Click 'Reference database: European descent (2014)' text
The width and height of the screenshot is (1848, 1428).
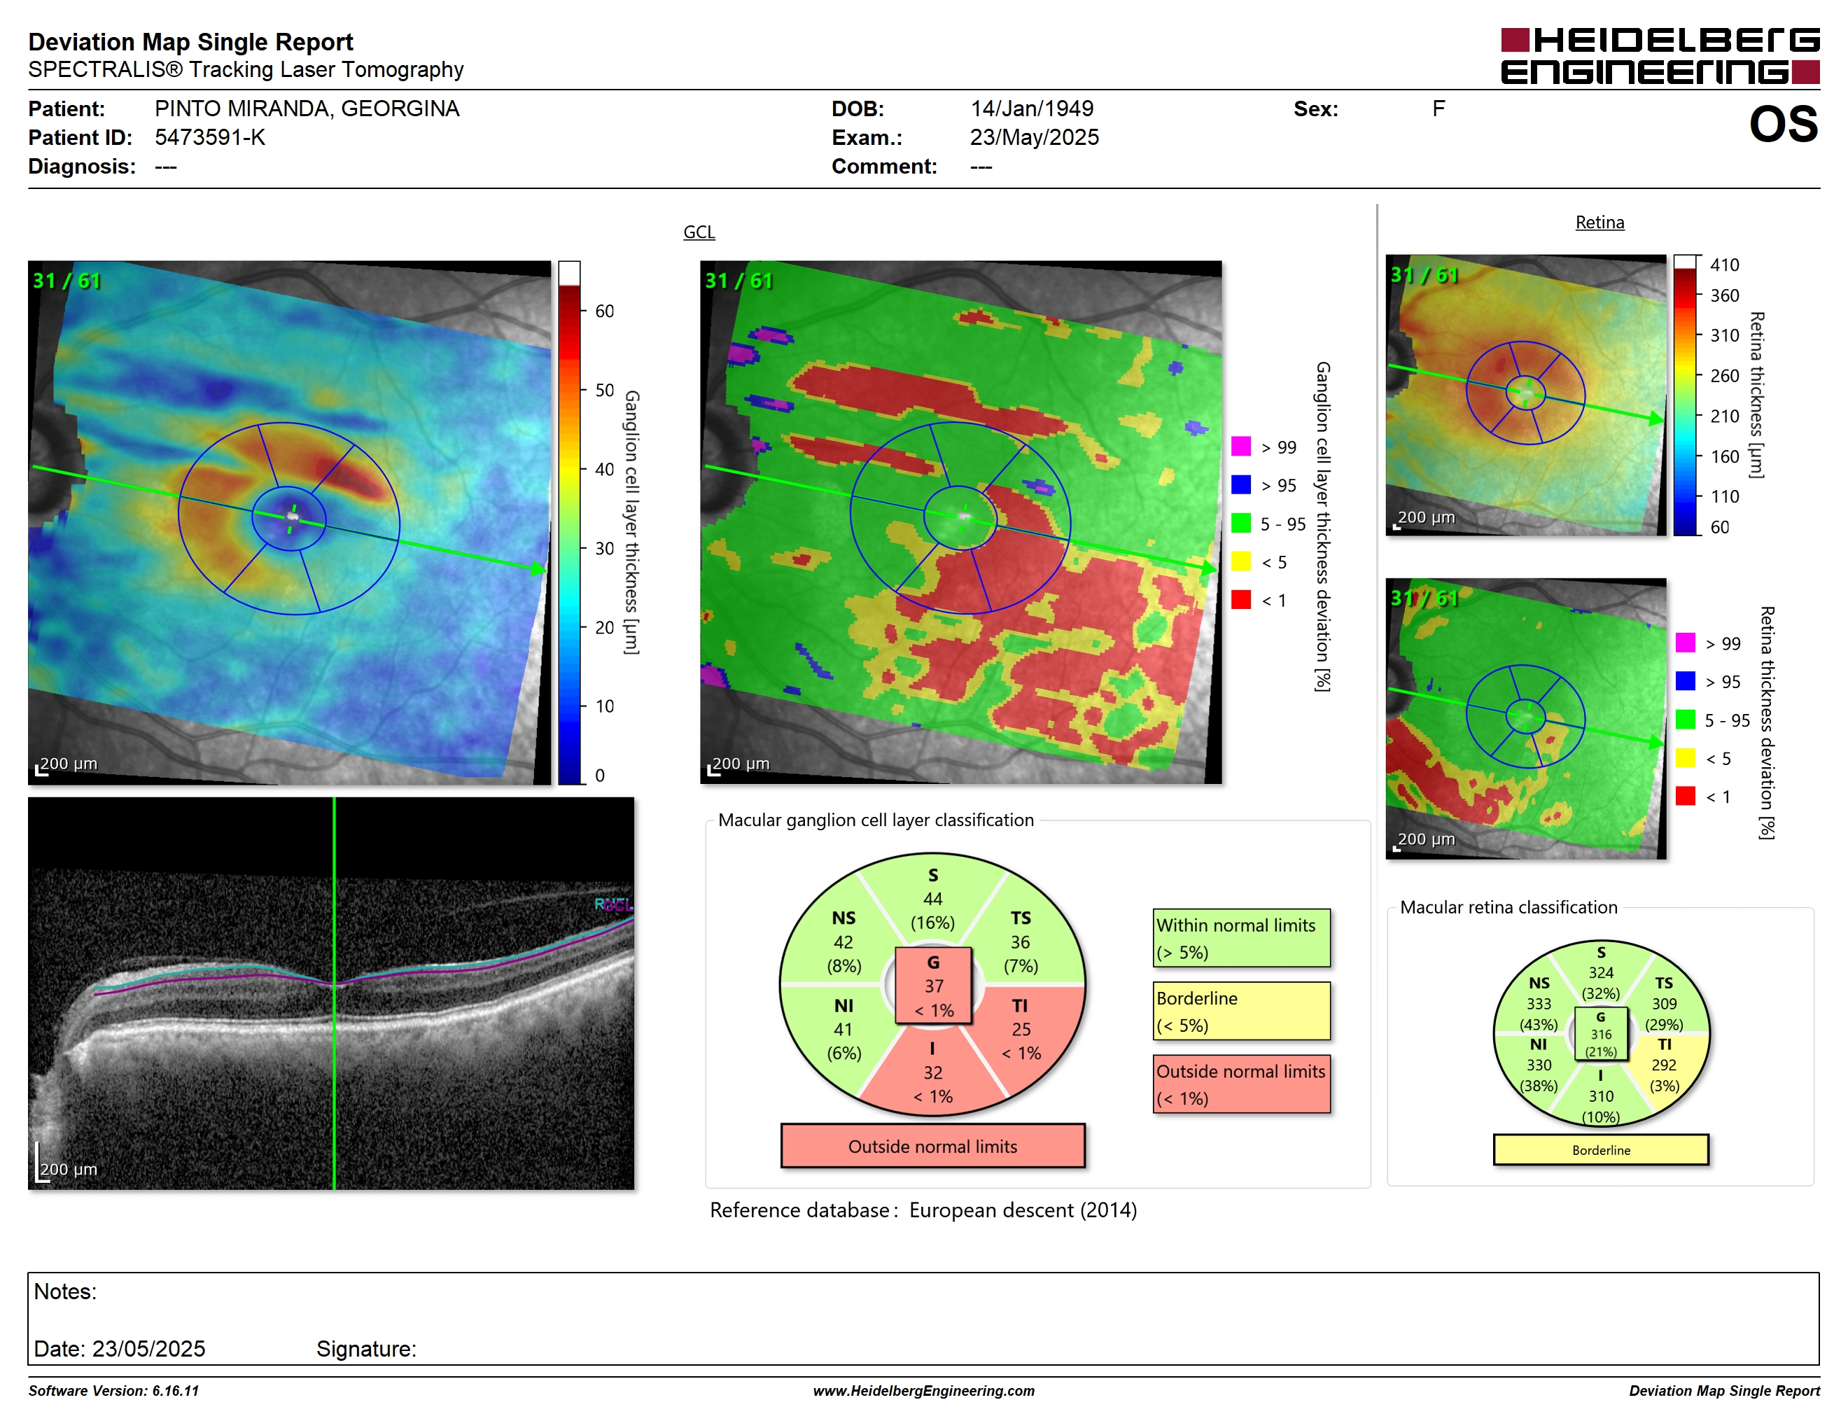click(x=923, y=1210)
